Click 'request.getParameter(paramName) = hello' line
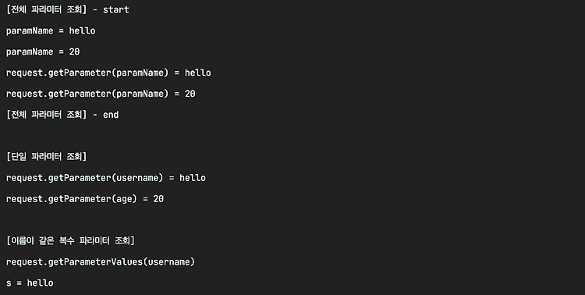 108,73
